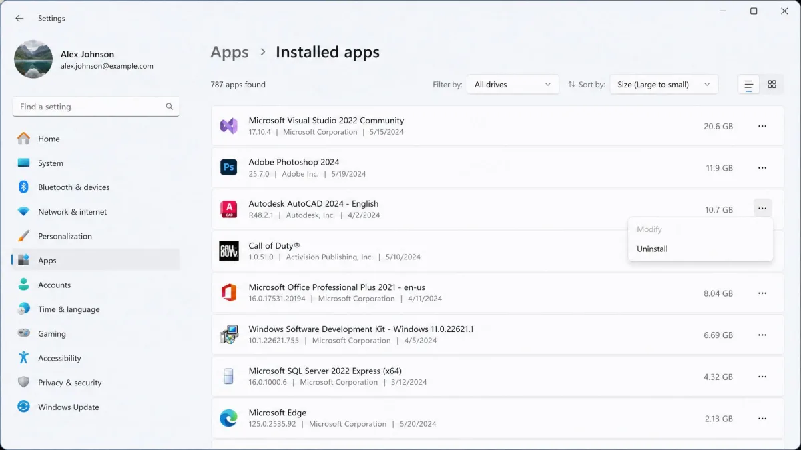Maximize the Settings window
Image resolution: width=801 pixels, height=450 pixels.
754,11
